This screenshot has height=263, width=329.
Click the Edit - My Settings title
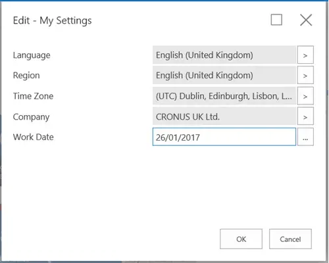(x=52, y=21)
